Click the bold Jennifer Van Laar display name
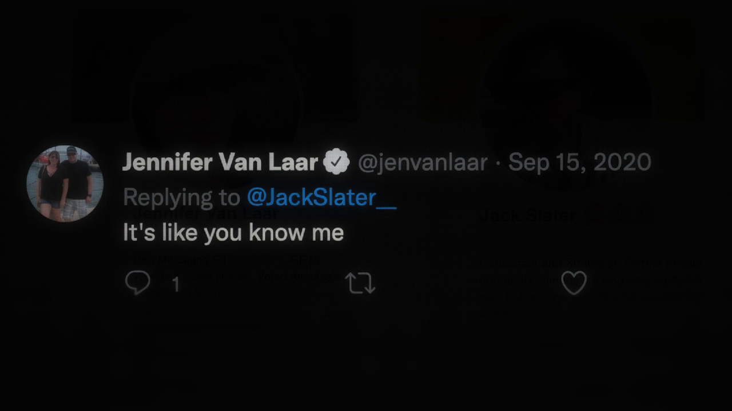Viewport: 732px width, 411px height. point(220,163)
